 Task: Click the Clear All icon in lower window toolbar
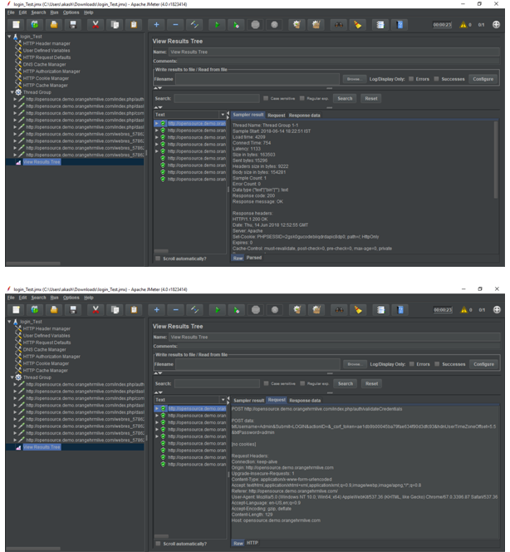316,310
